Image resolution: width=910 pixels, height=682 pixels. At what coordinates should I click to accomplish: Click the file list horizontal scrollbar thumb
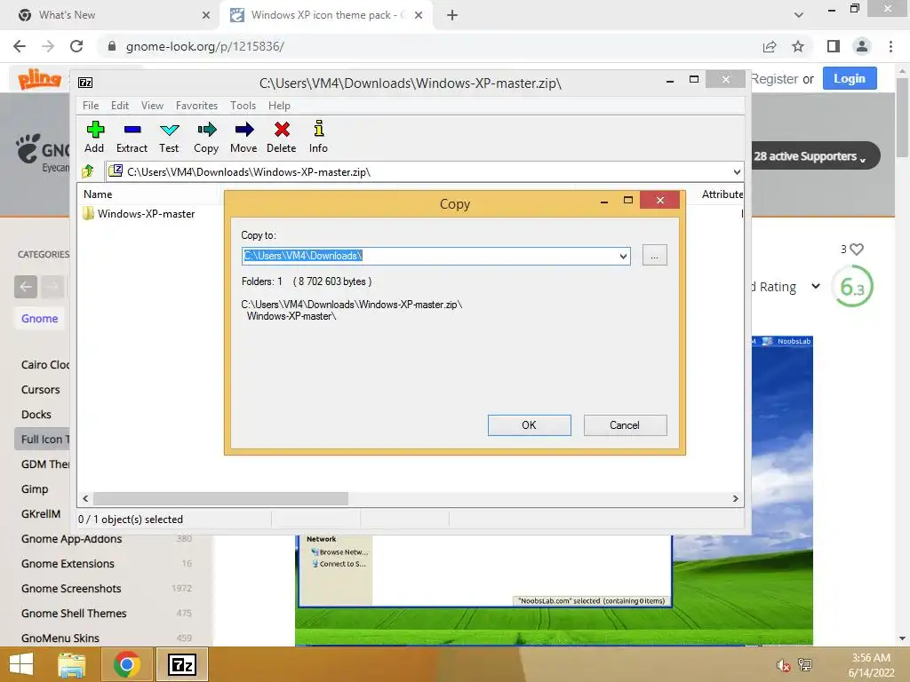tap(220, 499)
